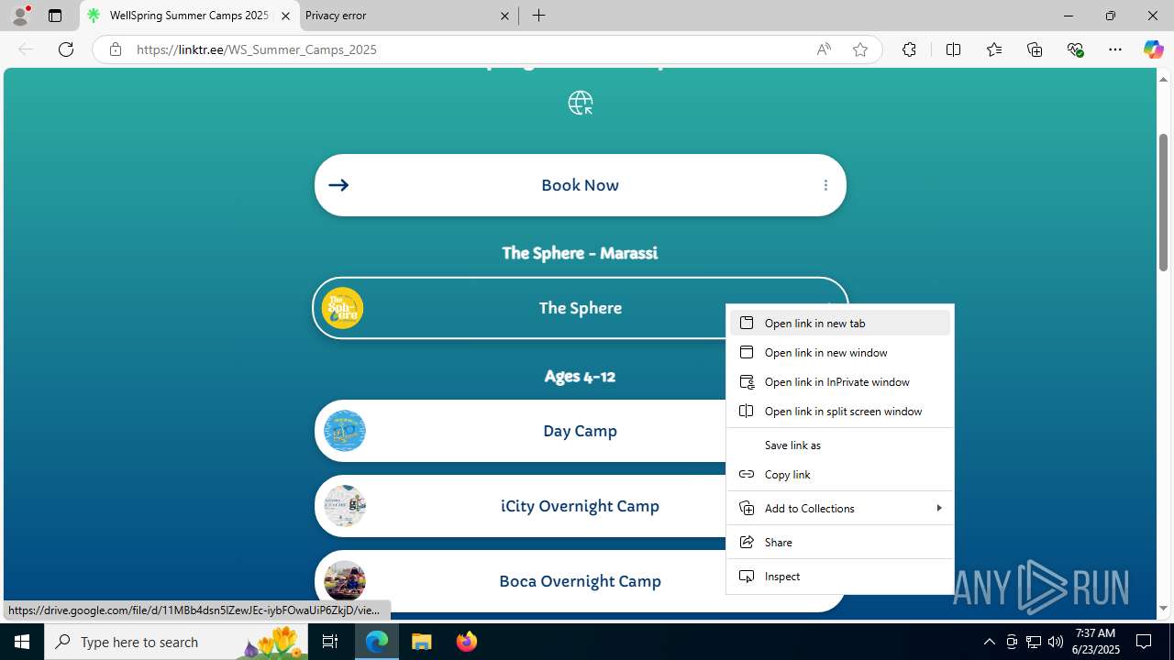
Task: Open the Favorites list icon
Action: [994, 49]
